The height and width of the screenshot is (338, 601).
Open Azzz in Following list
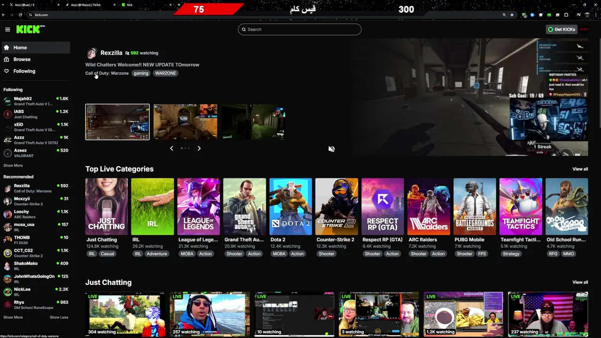pos(35,140)
